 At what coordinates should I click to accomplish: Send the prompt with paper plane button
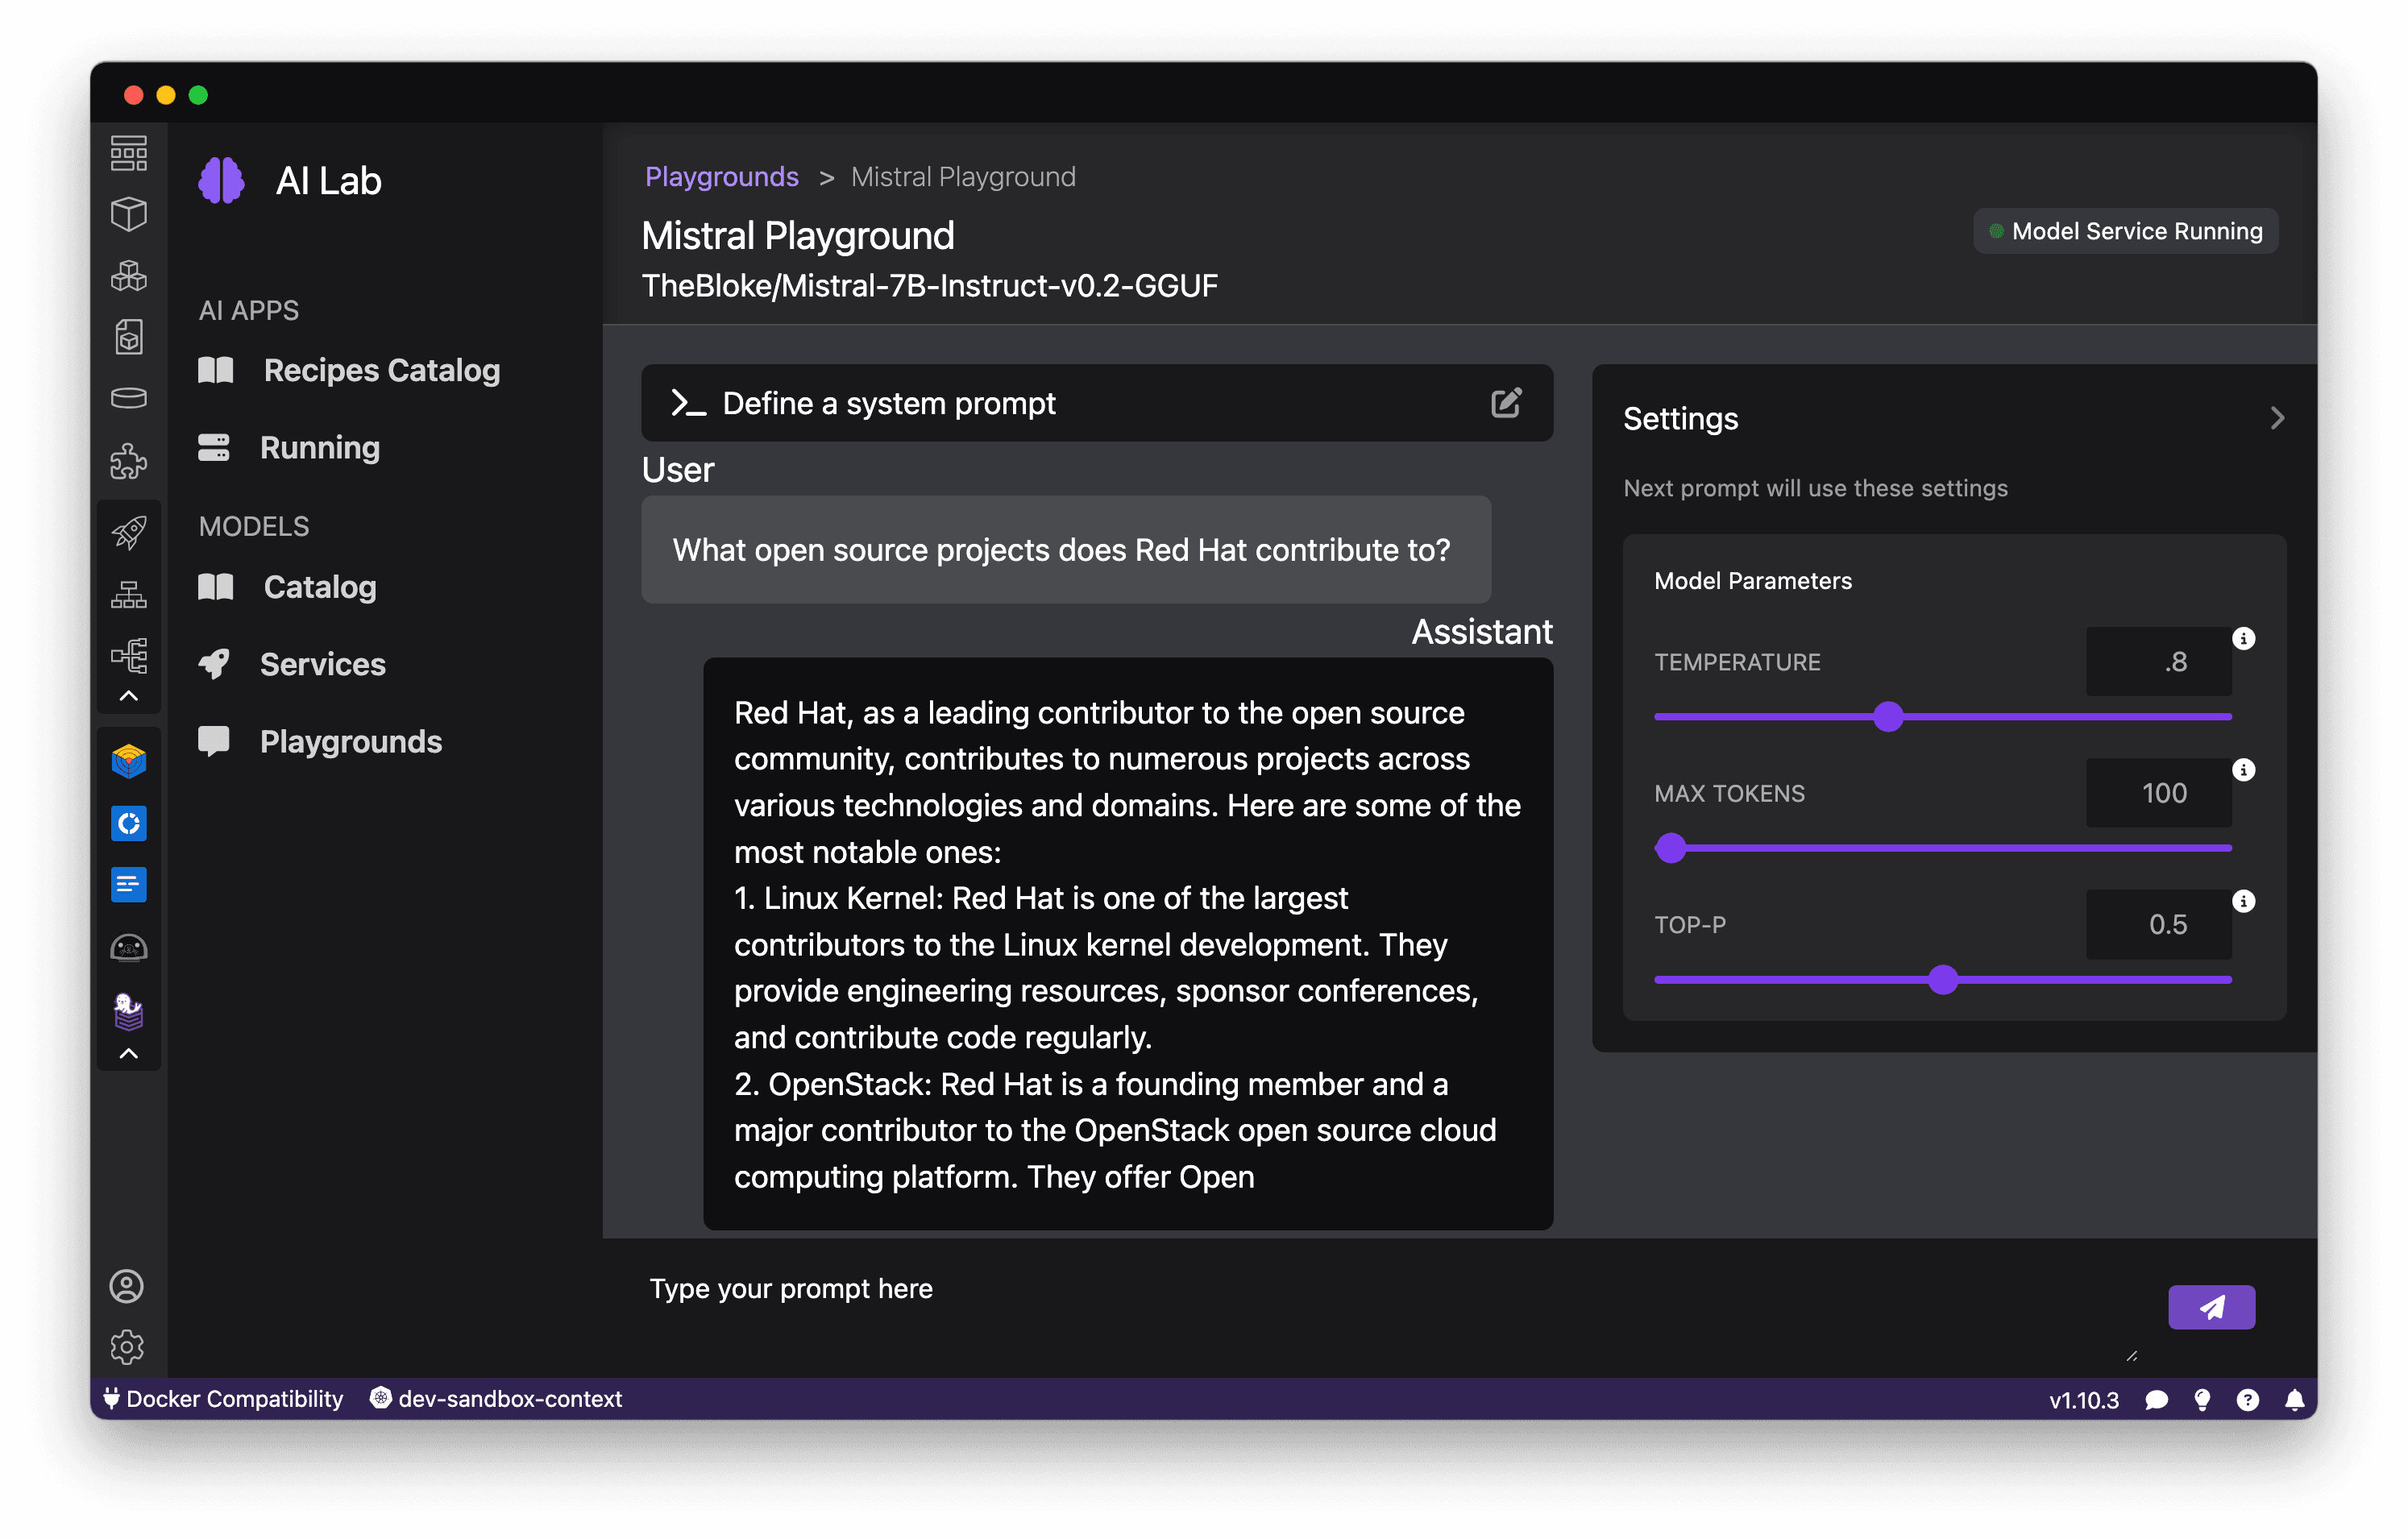click(2211, 1308)
